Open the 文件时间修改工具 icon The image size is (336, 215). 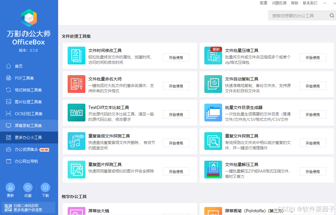[x=77, y=56]
